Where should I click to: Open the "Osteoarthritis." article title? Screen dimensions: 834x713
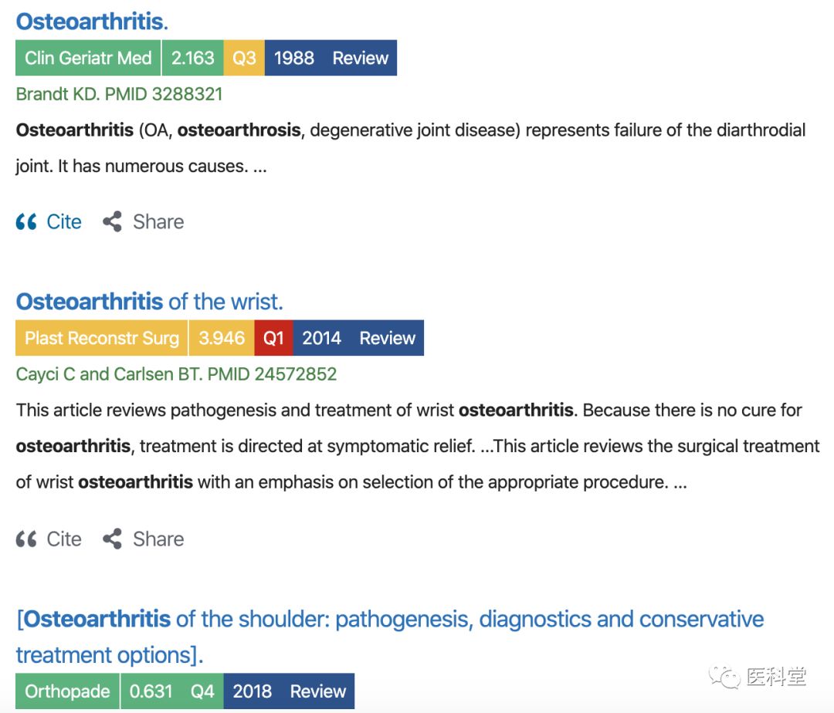(x=91, y=22)
